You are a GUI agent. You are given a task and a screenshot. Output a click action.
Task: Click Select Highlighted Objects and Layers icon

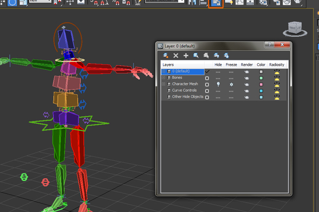point(196,55)
